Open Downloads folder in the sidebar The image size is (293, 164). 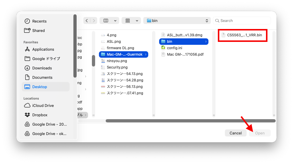pos(42,68)
